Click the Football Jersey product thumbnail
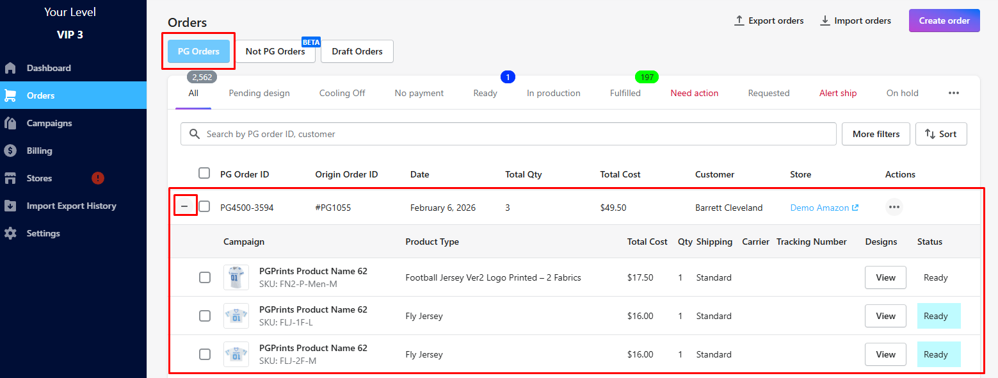 [x=236, y=277]
